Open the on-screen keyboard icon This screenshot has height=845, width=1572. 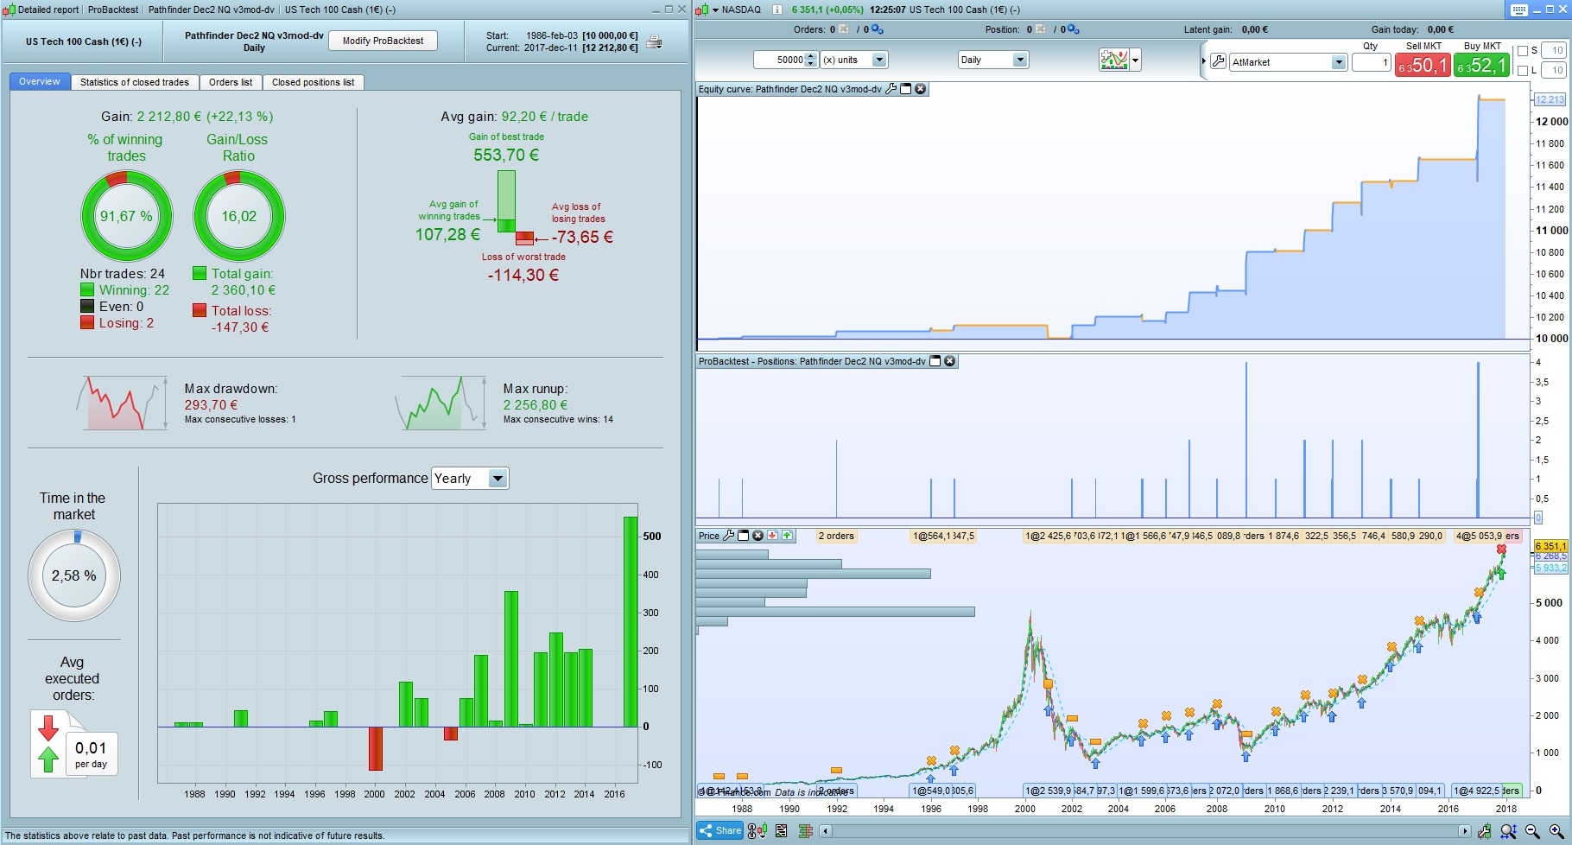point(1519,10)
